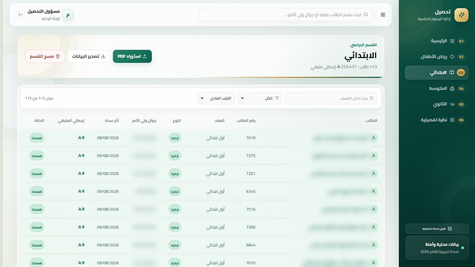Click the search magnifier in top bar
The height and width of the screenshot is (267, 475).
[366, 15]
